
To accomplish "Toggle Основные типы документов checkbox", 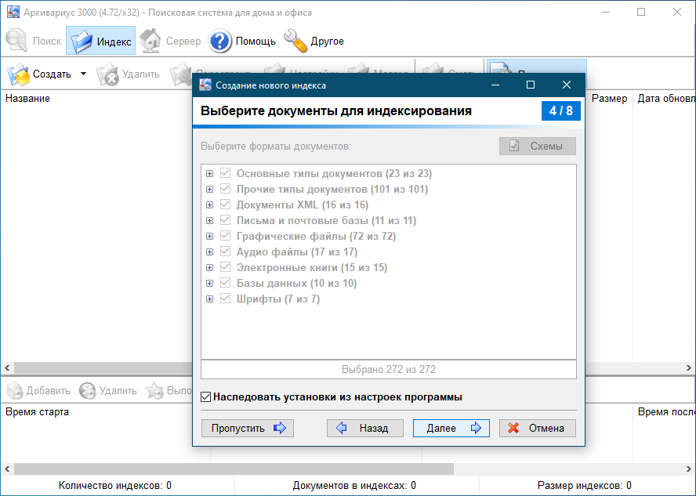I will point(226,173).
